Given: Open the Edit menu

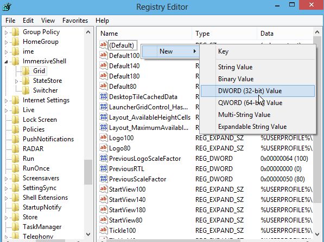Looking at the screenshot, I should coord(28,21).
